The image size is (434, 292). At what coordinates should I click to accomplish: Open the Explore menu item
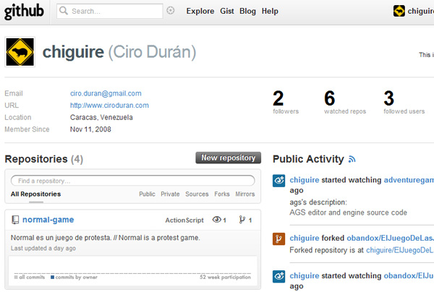[x=200, y=11]
